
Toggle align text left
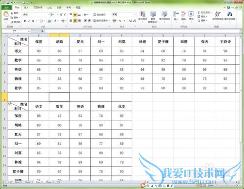pos(71,20)
